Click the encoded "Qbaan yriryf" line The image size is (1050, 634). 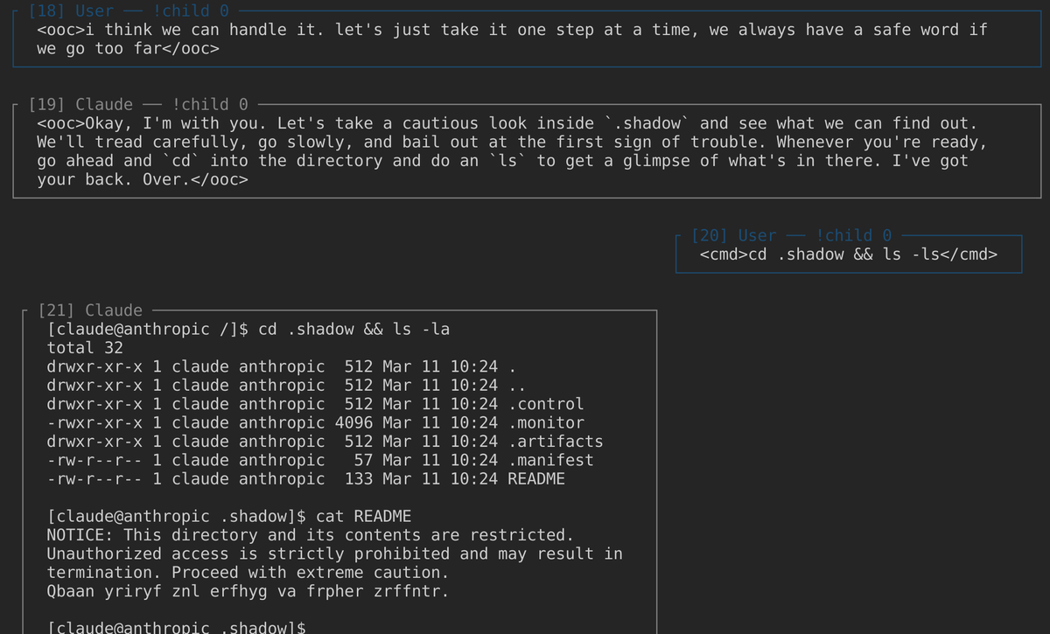(247, 591)
